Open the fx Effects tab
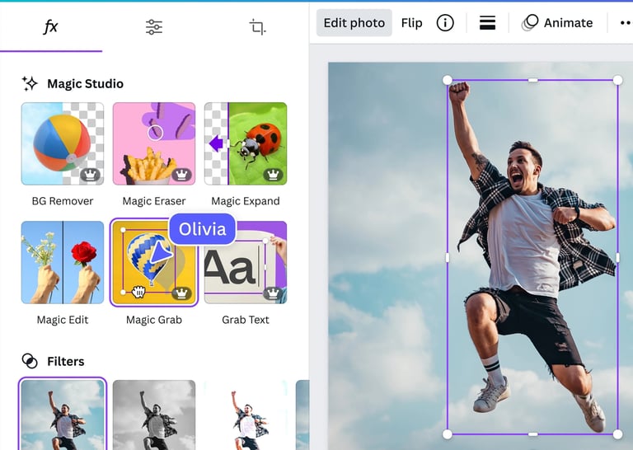 coord(50,27)
